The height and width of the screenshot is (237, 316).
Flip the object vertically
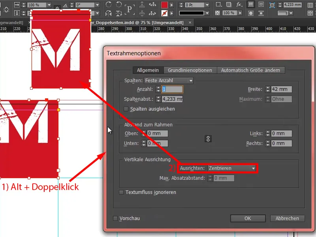pos(119,13)
